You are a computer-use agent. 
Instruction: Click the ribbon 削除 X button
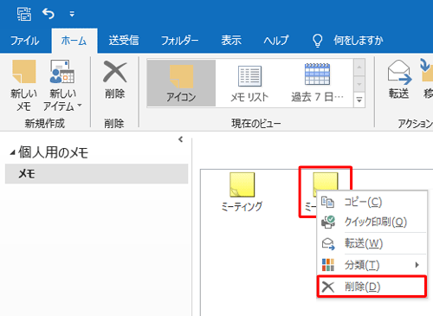click(x=114, y=80)
